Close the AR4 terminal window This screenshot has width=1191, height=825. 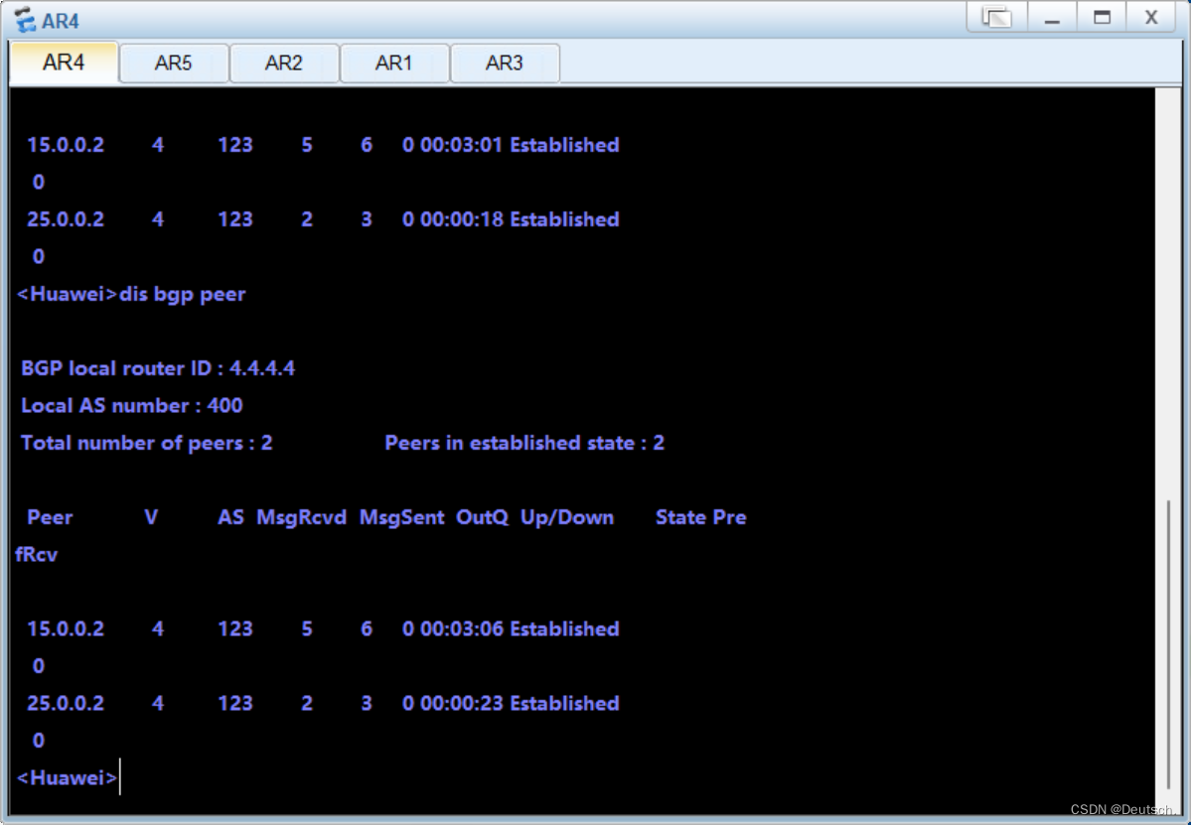pyautogui.click(x=1150, y=18)
